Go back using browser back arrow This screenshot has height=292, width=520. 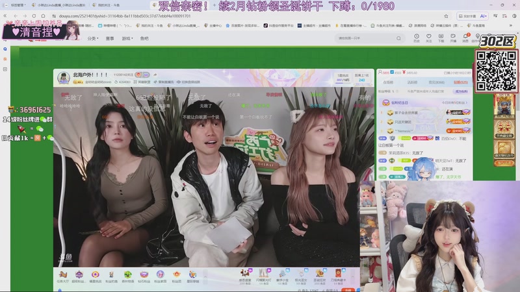point(16,16)
